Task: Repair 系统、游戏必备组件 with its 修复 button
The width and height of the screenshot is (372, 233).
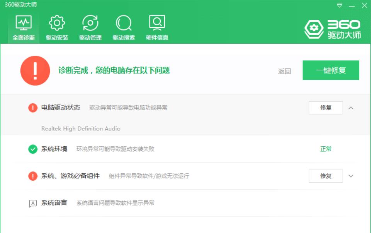Action: click(326, 176)
